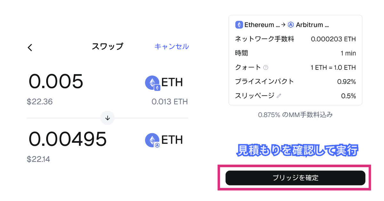Open the クォート info question-mark icon

(x=266, y=68)
